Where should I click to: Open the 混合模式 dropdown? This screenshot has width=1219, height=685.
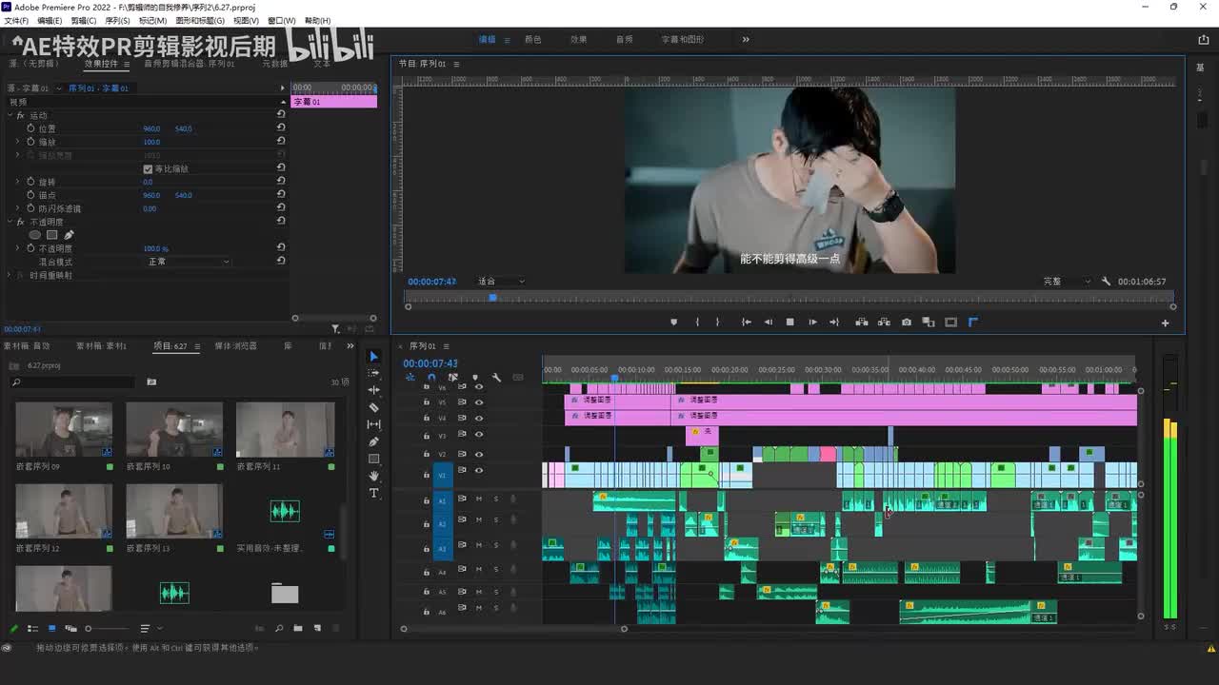(188, 262)
